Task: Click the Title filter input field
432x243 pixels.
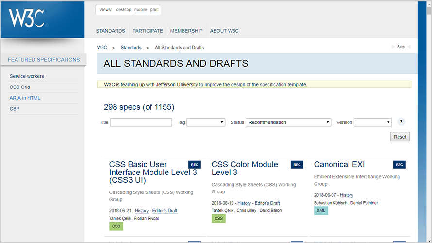Action: point(141,122)
